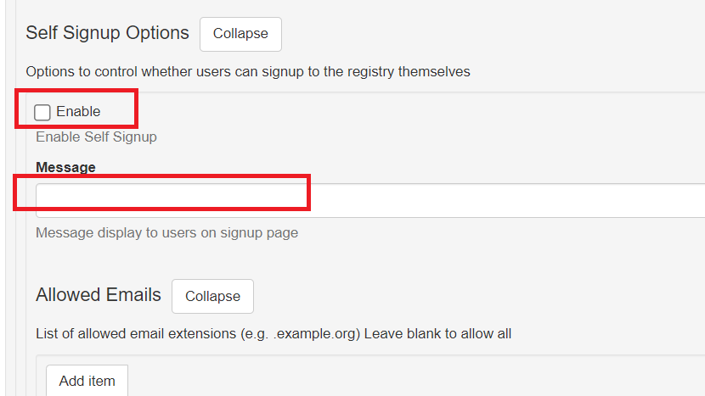Click into the Message input field

[370, 201]
